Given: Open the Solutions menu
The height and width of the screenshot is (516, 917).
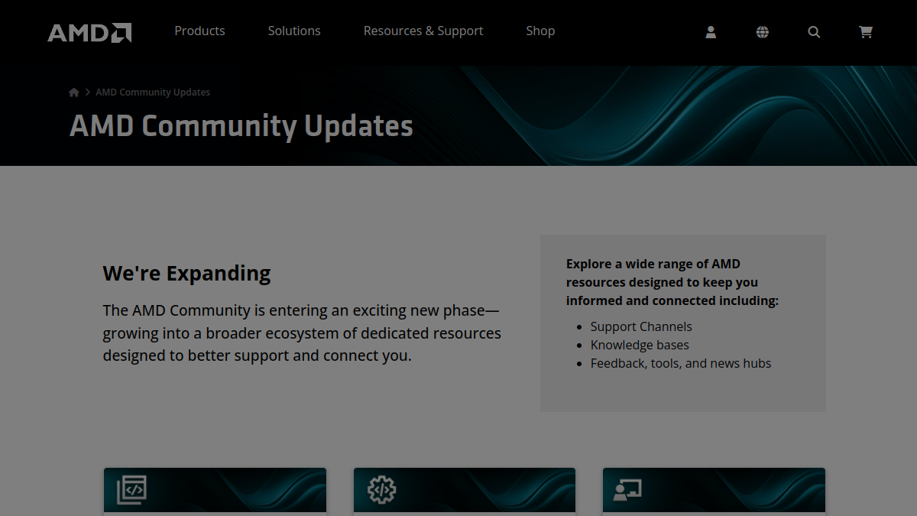Looking at the screenshot, I should tap(294, 31).
